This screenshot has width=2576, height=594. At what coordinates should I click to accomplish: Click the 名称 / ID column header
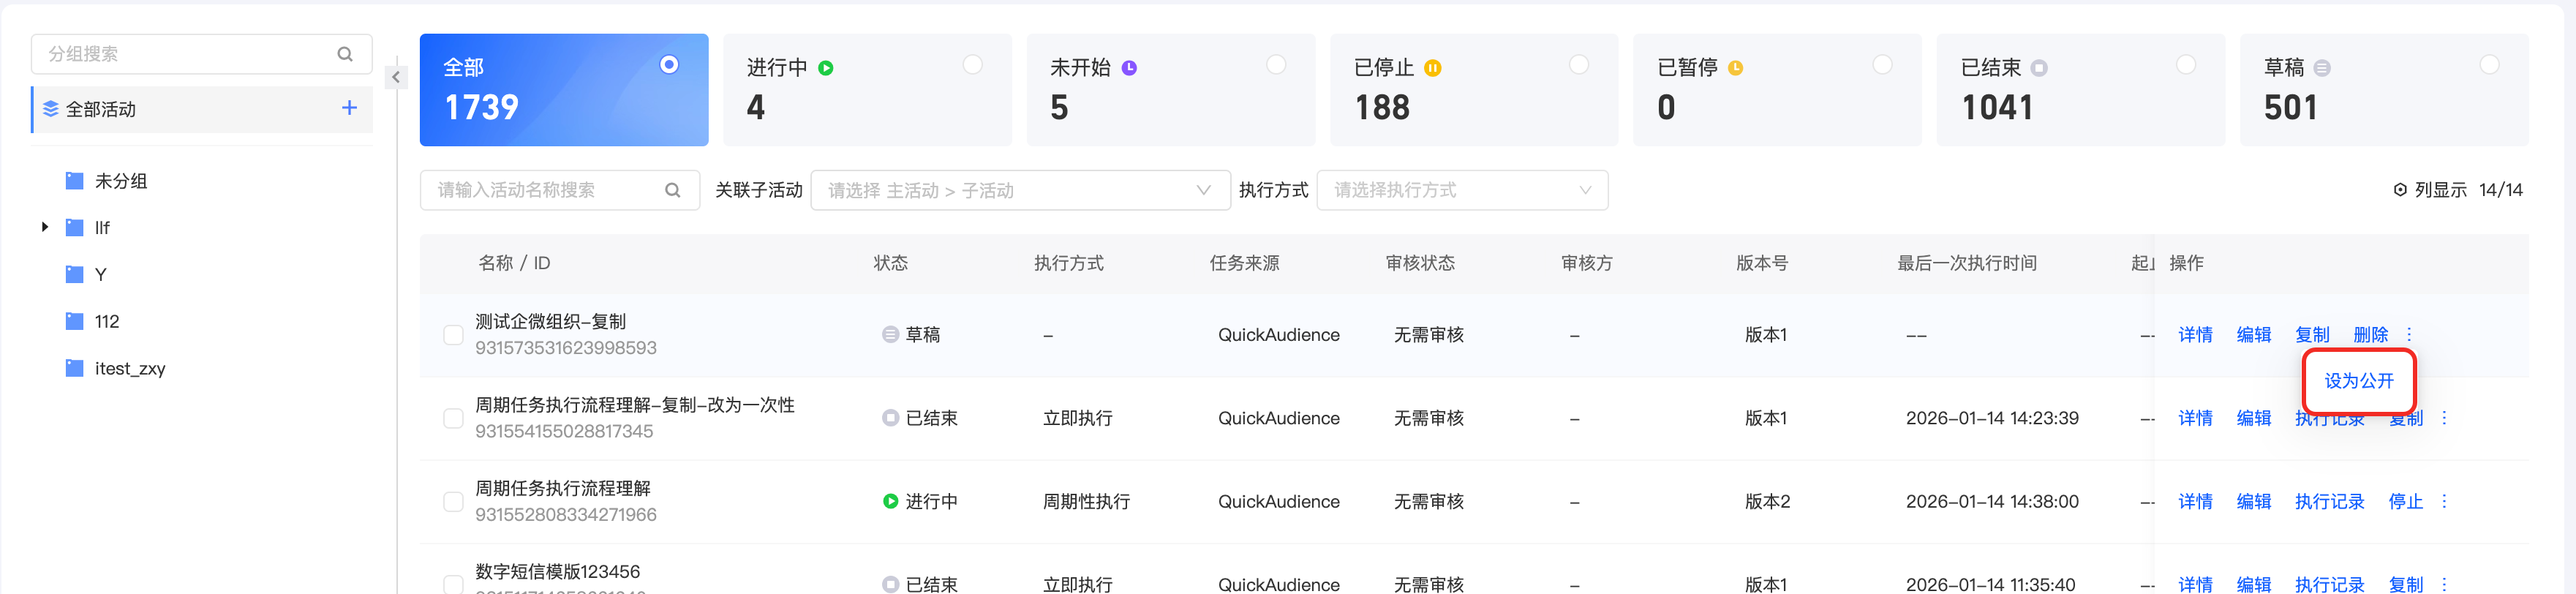tap(514, 263)
